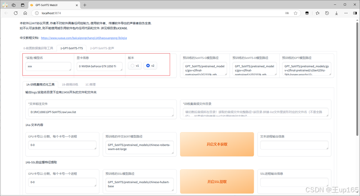Click the 训练集音频文件目录 field

[256, 112]
